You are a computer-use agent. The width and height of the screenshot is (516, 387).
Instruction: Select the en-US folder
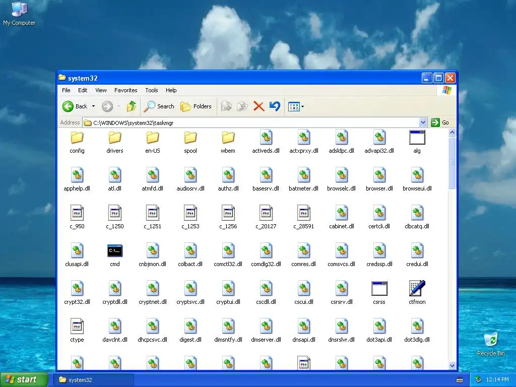tap(153, 142)
